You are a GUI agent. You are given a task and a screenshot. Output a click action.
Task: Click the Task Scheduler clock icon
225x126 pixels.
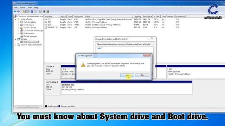pyautogui.click(x=21, y=22)
